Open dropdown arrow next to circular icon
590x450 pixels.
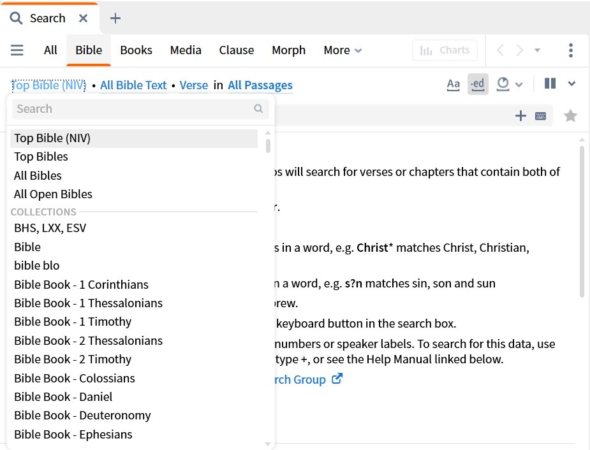click(x=519, y=84)
